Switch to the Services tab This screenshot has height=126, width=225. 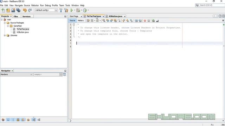(26, 16)
